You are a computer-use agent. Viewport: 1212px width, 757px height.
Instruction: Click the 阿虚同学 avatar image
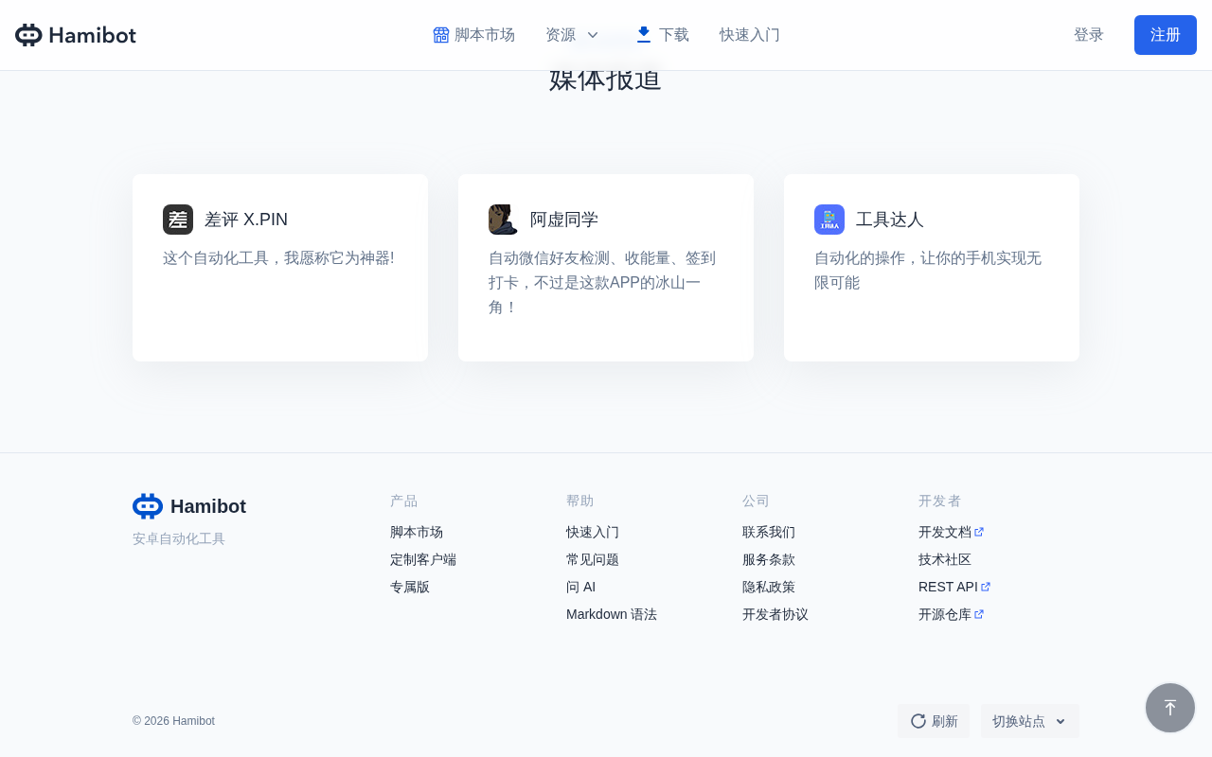(x=504, y=220)
